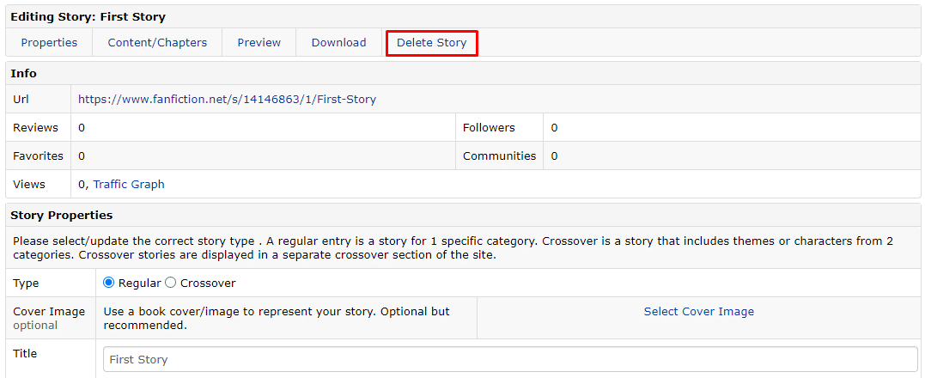
Task: Click the Views row label
Action: (29, 184)
